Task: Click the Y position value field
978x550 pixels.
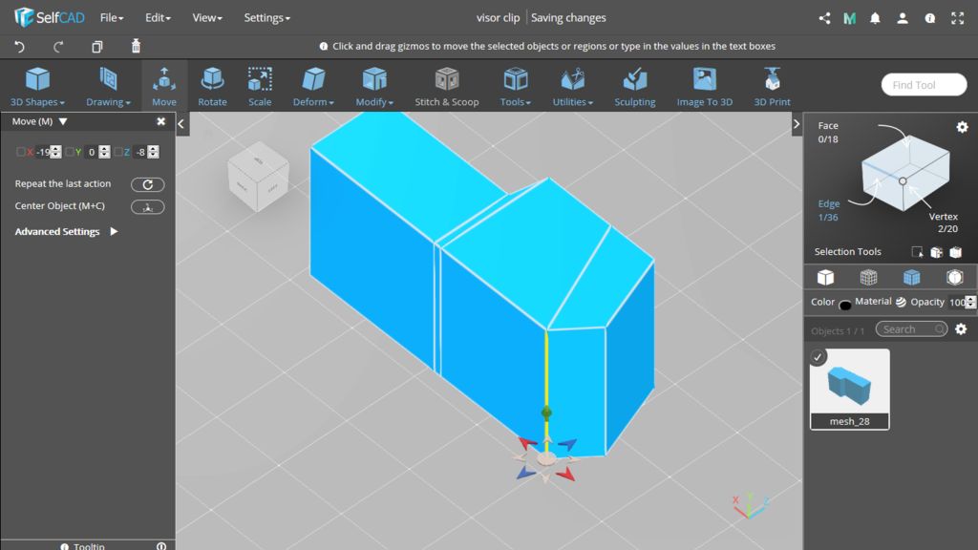Action: pos(91,152)
